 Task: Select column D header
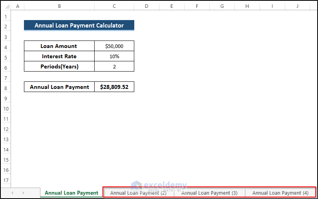[146, 6]
